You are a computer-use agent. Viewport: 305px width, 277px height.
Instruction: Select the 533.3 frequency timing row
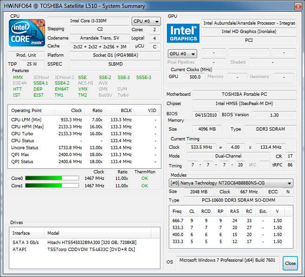point(231,228)
